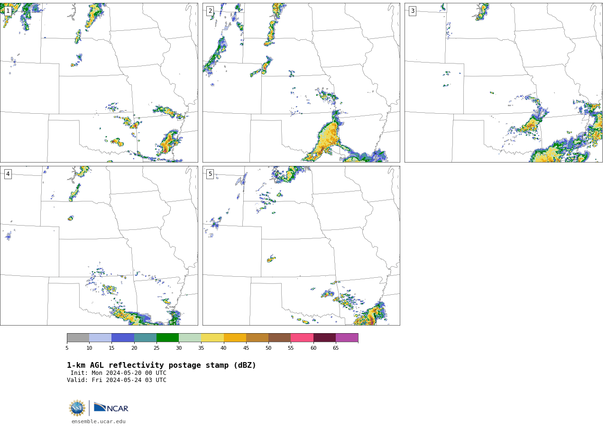Screen dimensions: 607x427
Task: Click the tan 45-50 dBZ swatch
Action: point(257,338)
